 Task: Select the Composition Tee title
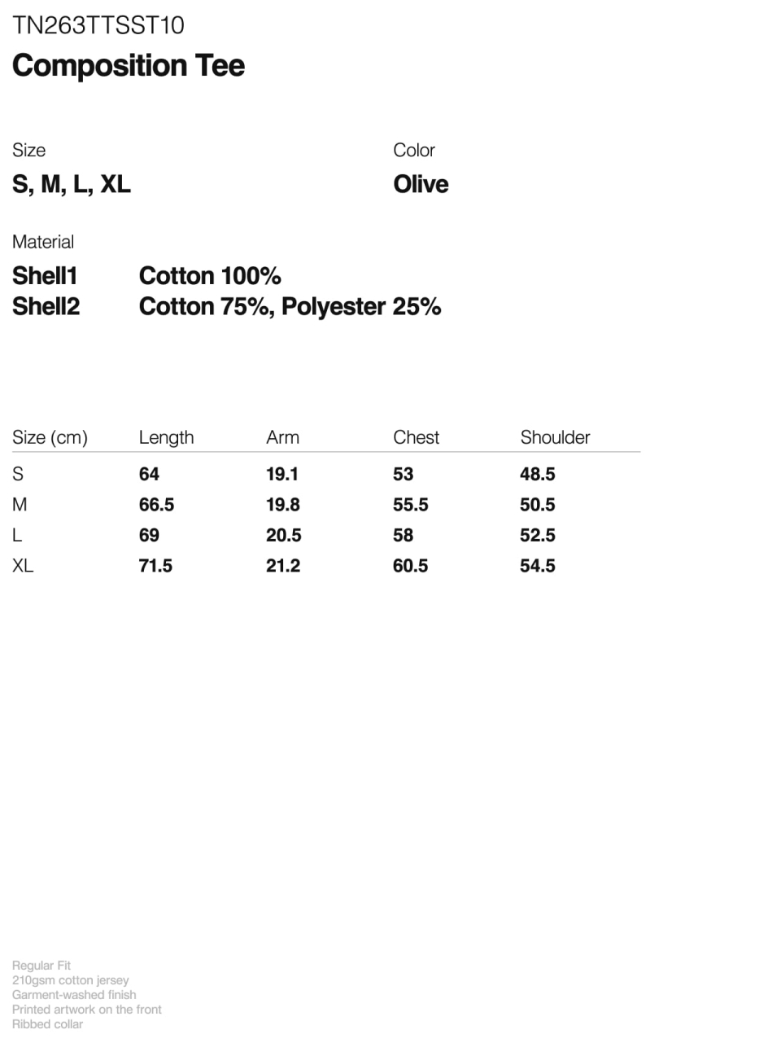tap(129, 66)
